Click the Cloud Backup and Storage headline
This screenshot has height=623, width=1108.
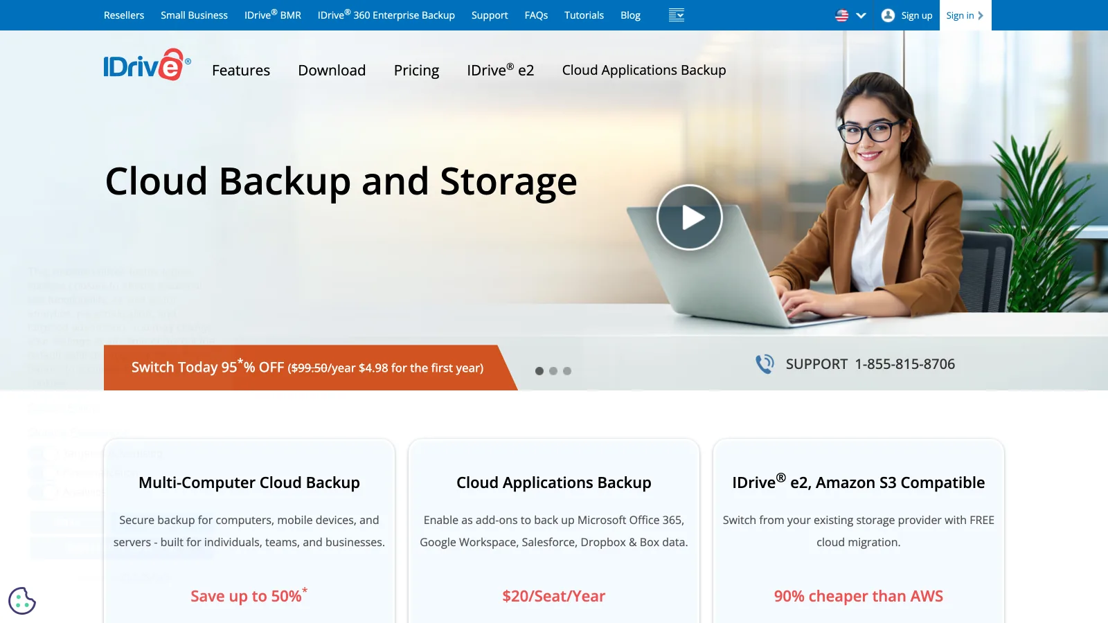tap(341, 182)
